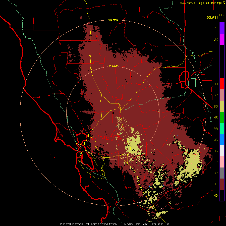Image resolution: width=226 pixels, height=226 pixels.
Task: Click the BI legend label
Action: (215, 184)
